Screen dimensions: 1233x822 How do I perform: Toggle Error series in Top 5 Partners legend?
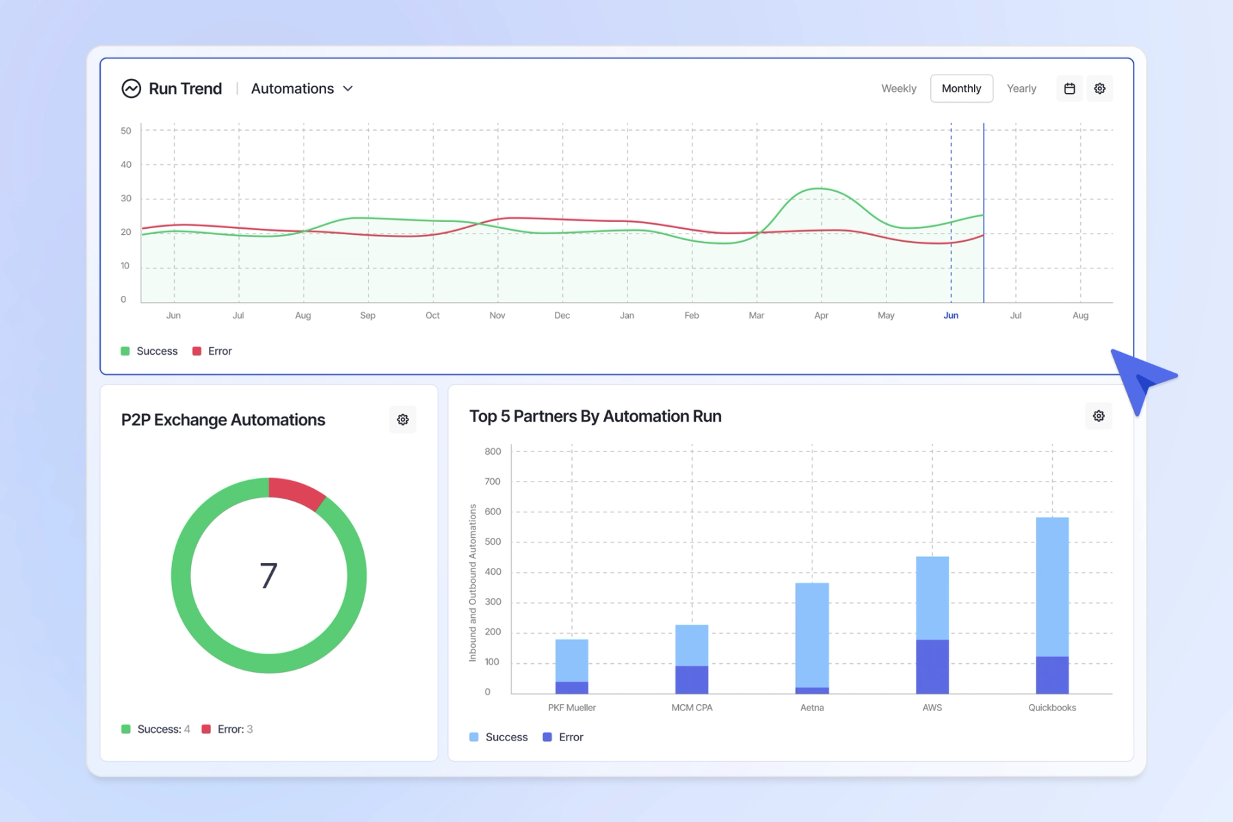coord(563,737)
